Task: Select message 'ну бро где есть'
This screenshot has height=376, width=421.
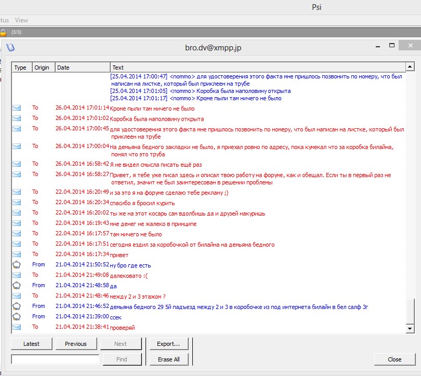Action: (x=130, y=265)
